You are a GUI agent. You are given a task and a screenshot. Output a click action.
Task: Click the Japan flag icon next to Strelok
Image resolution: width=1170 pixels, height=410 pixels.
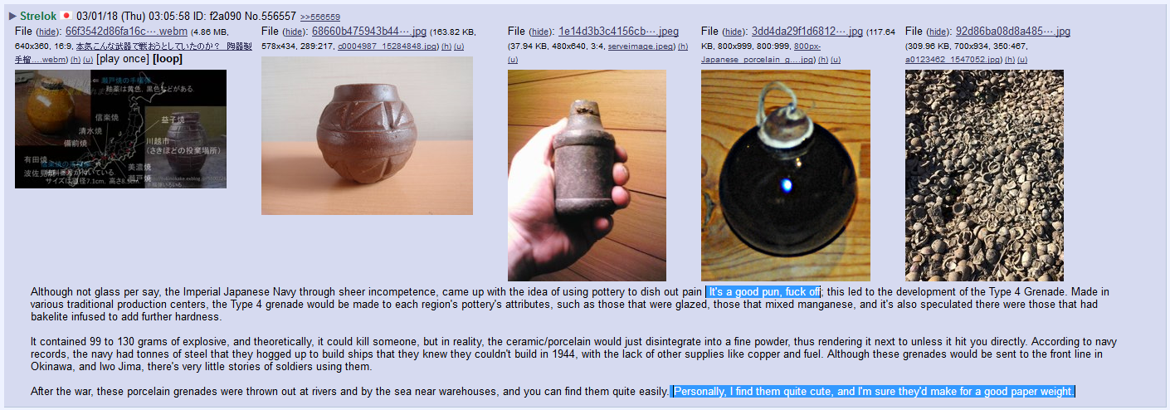click(66, 16)
